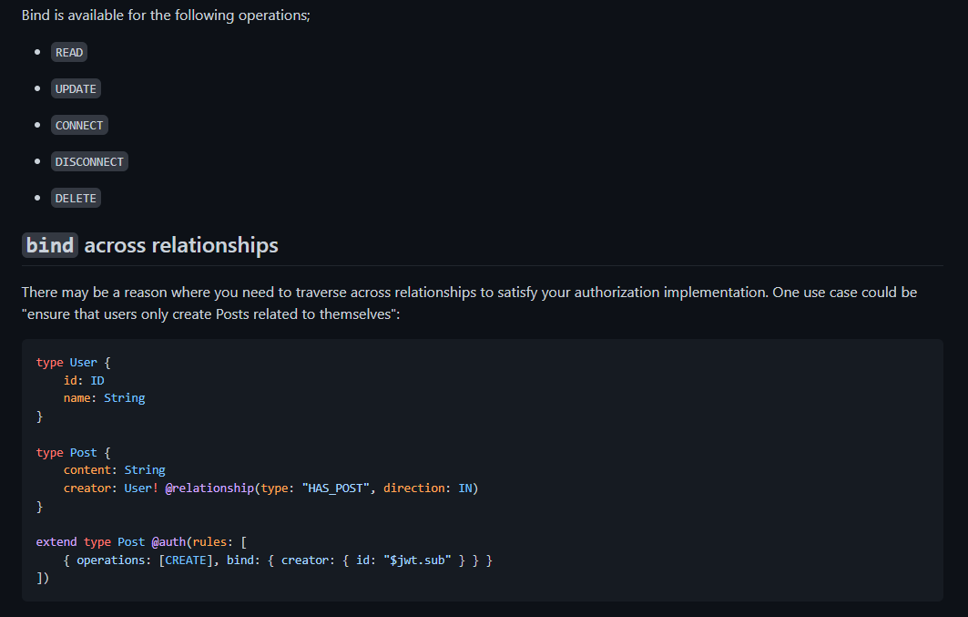
Task: Click the 'bind' code word in heading
Action: point(50,245)
